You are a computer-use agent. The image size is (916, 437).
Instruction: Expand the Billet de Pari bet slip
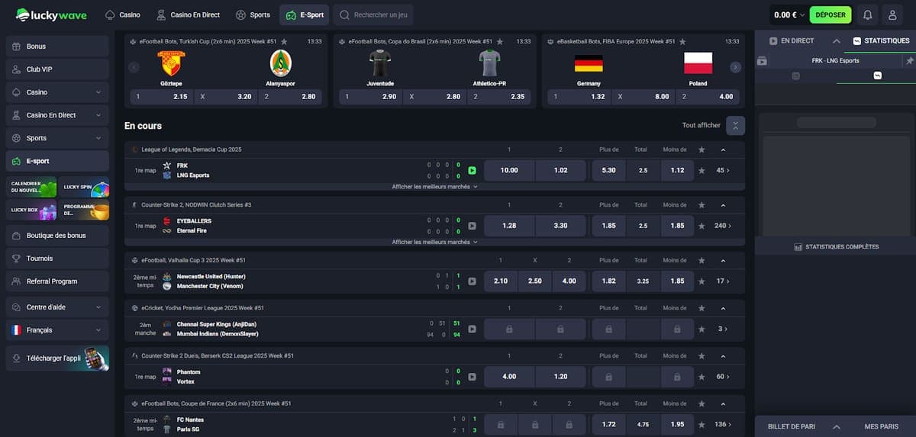coord(837,426)
